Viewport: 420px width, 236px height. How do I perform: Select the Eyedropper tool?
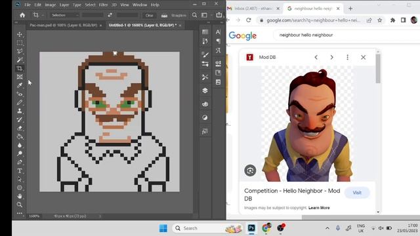pyautogui.click(x=20, y=85)
